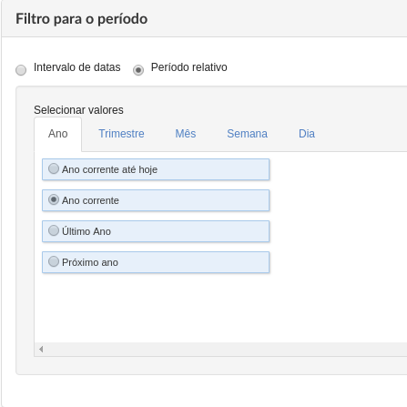Click the horizontal scrollbar left arrow

coord(41,350)
